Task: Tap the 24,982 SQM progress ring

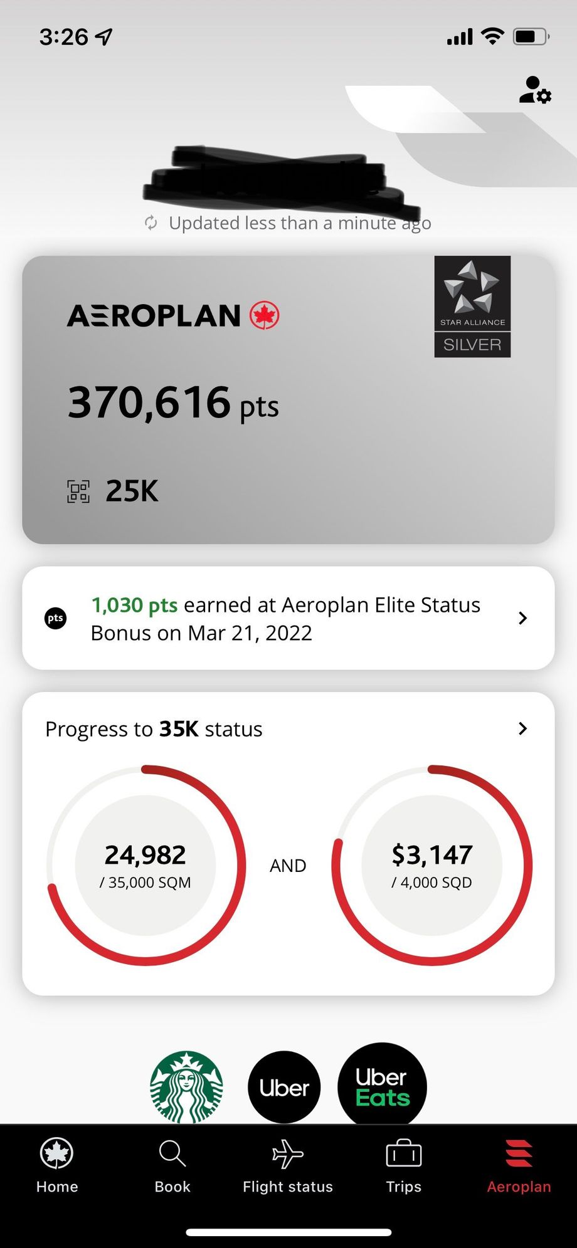Action: click(146, 865)
